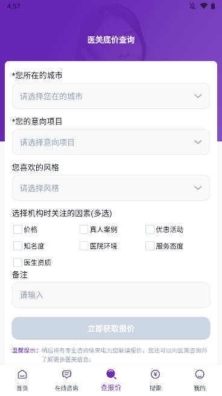Tick the 医院环境 checkbox
222x396 pixels.
[x=84, y=246]
